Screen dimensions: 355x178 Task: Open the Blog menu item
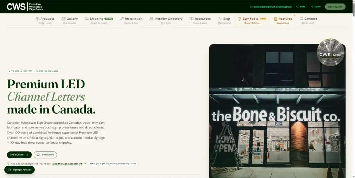coord(224,20)
